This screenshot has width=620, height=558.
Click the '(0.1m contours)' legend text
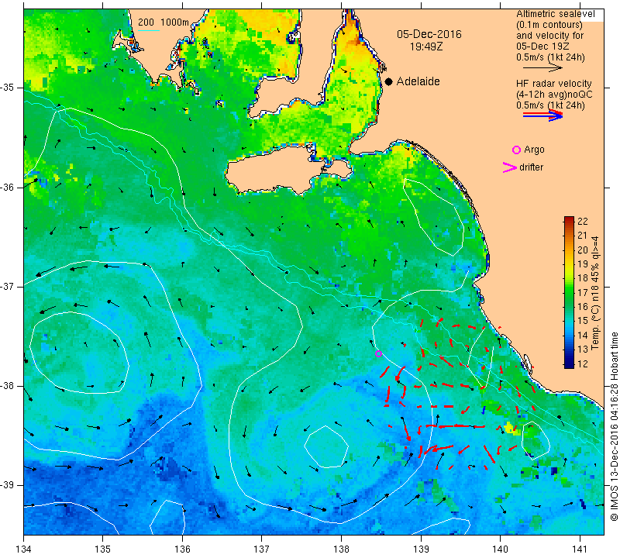click(549, 25)
